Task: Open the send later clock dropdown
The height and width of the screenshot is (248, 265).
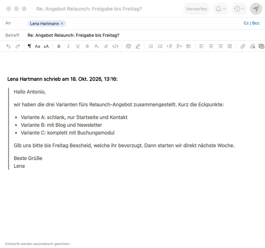Action: (x=239, y=9)
